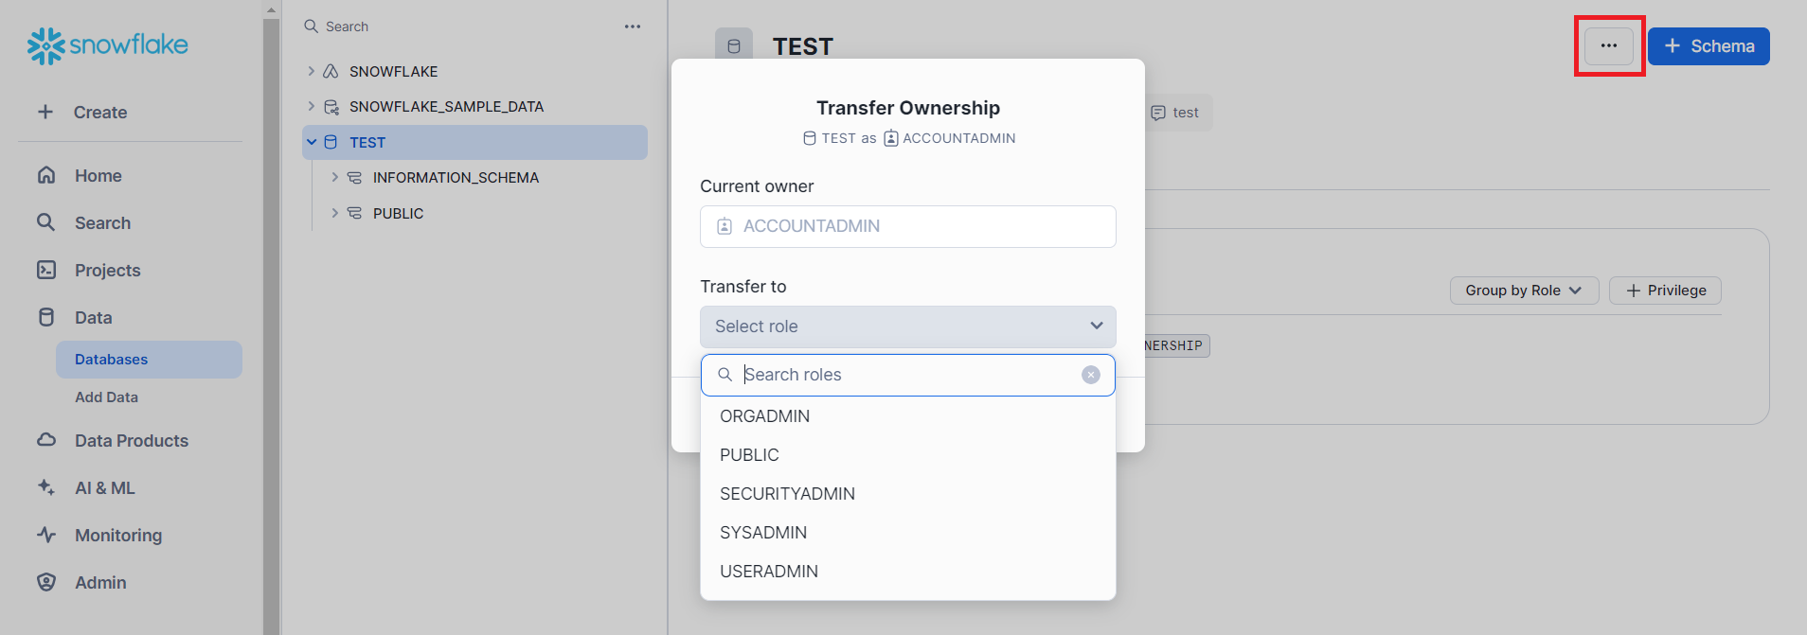Choose the USERADMIN role
1807x635 pixels.
tap(907, 572)
